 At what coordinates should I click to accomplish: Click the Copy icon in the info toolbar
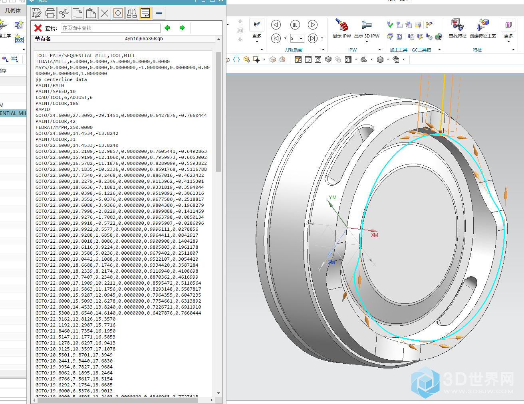click(77, 13)
